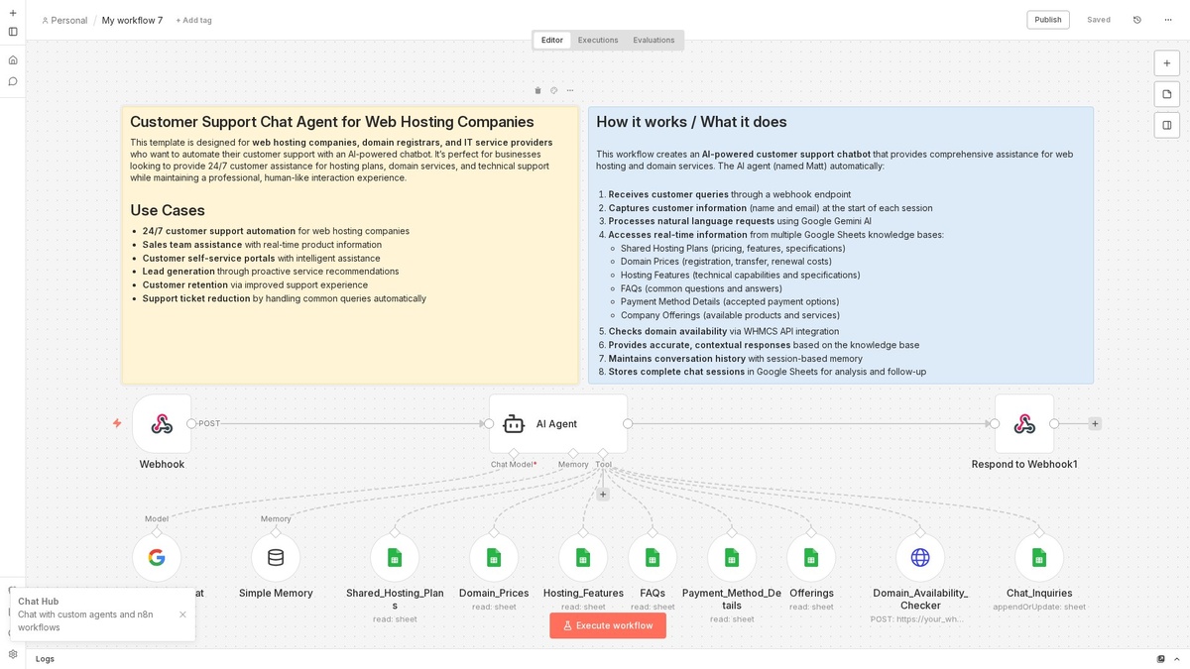
Task: Select the Chat_Inquiries sheet node
Action: (1039, 557)
